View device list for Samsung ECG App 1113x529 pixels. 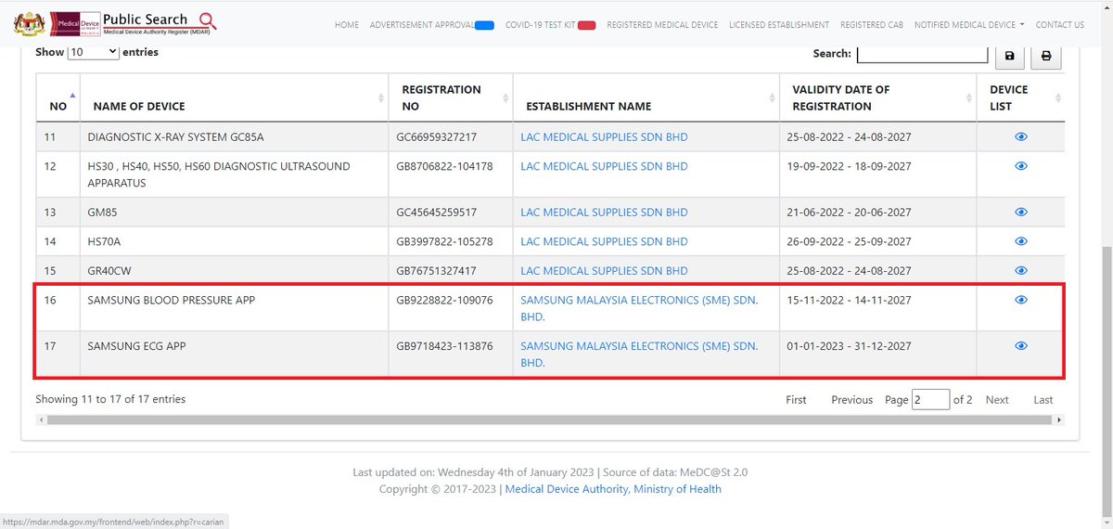(1021, 345)
